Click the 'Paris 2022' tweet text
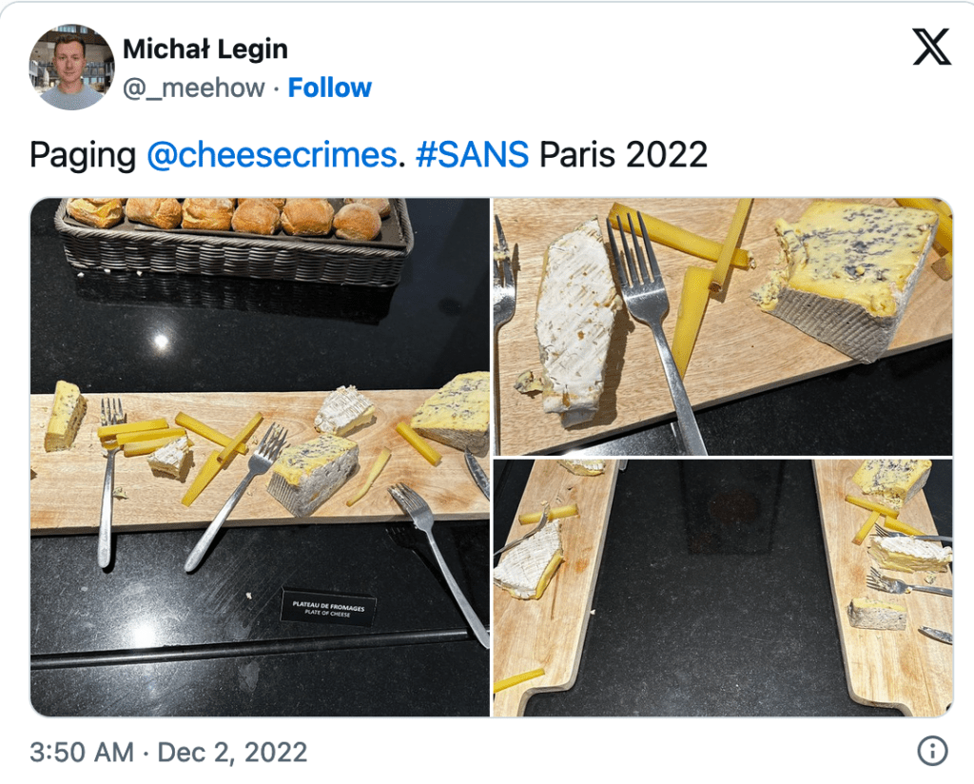This screenshot has height=784, width=974. point(623,154)
